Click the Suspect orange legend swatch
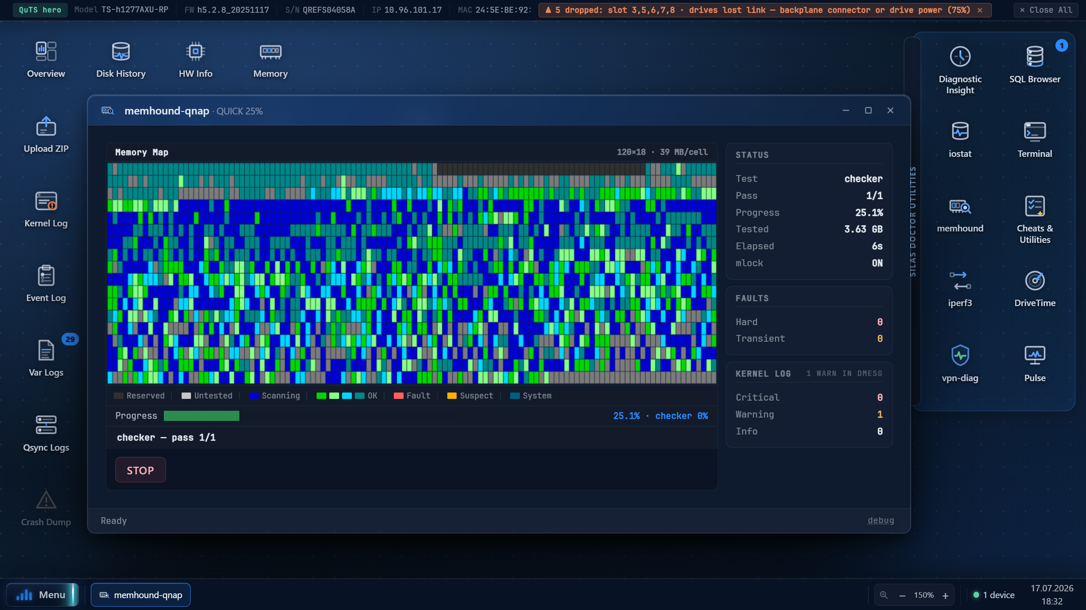This screenshot has width=1086, height=610. 452,396
